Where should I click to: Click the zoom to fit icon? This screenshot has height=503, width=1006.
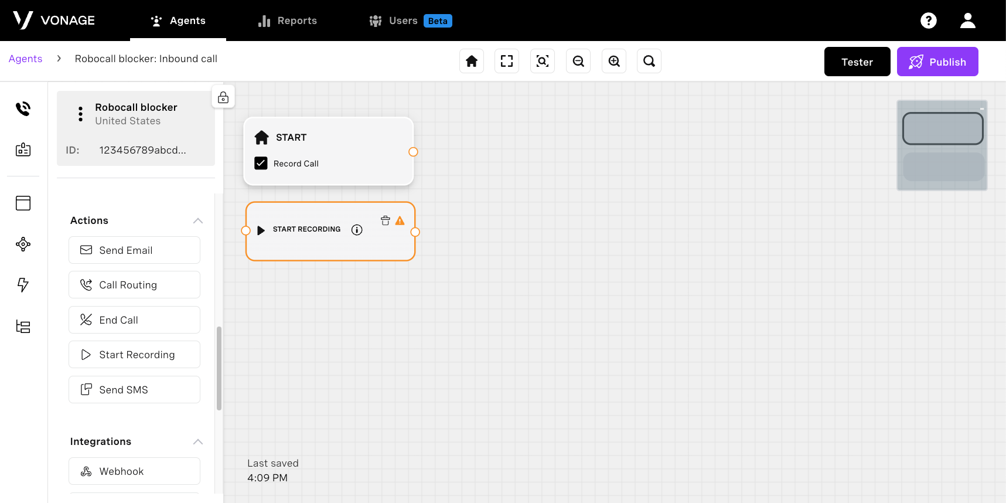[543, 61]
